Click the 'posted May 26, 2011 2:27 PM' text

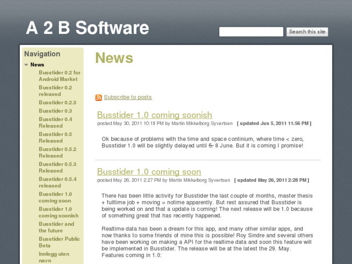(x=129, y=180)
